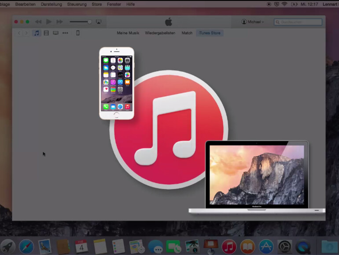Open the Store menu
339x255 pixels.
[x=97, y=4]
